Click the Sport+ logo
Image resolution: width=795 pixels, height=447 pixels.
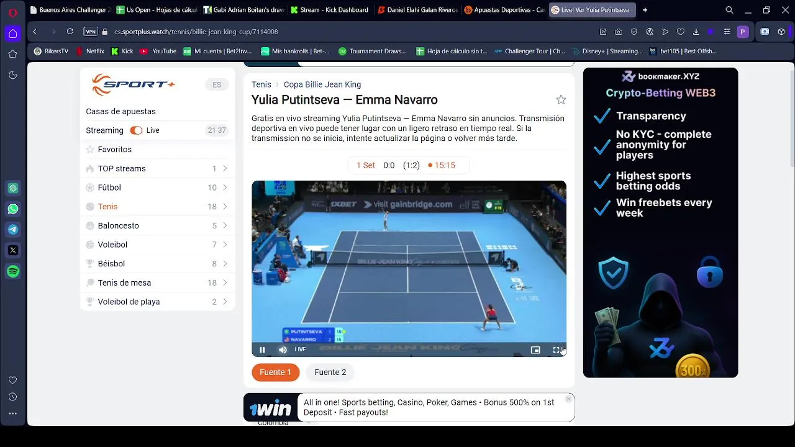tap(134, 84)
